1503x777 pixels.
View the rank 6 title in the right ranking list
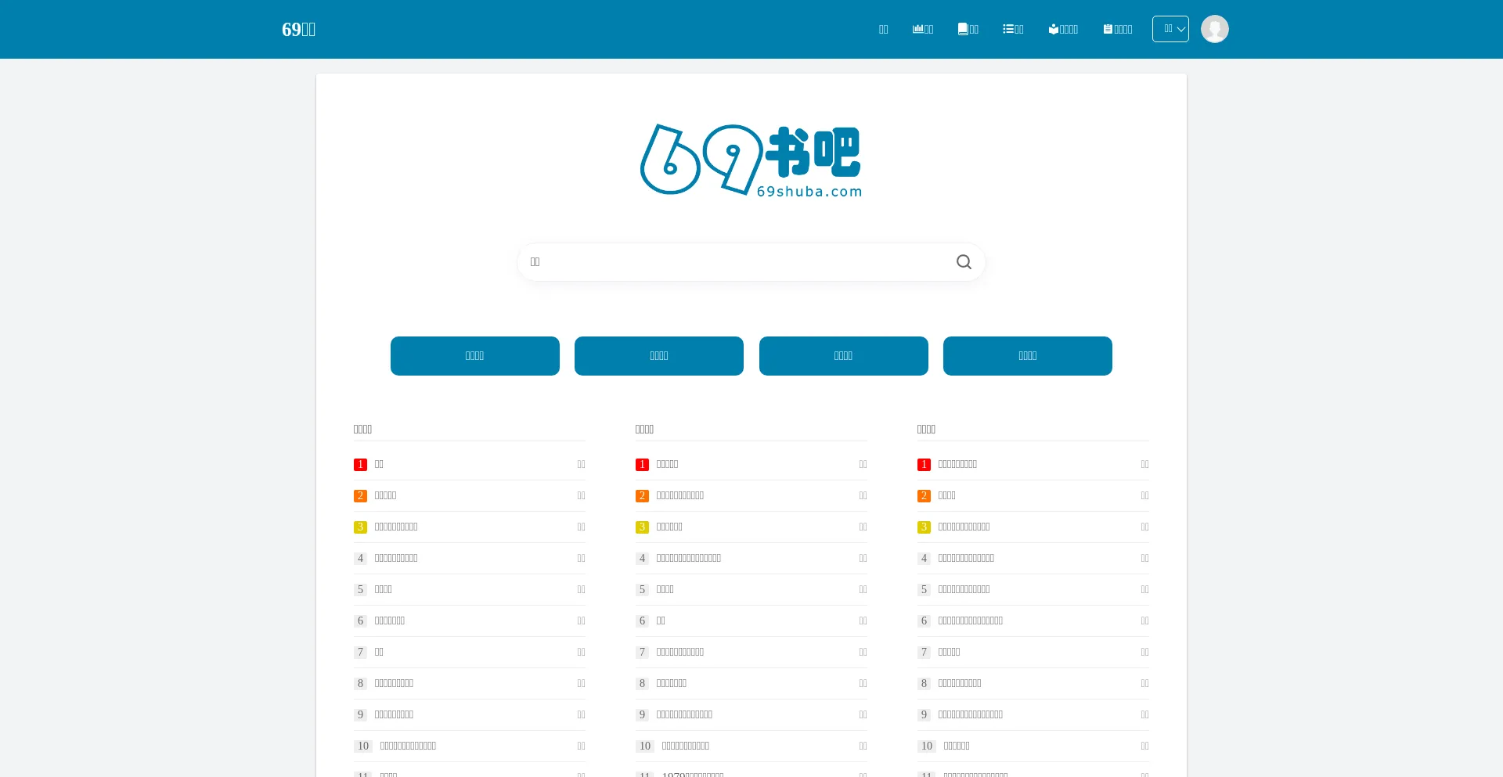click(971, 621)
